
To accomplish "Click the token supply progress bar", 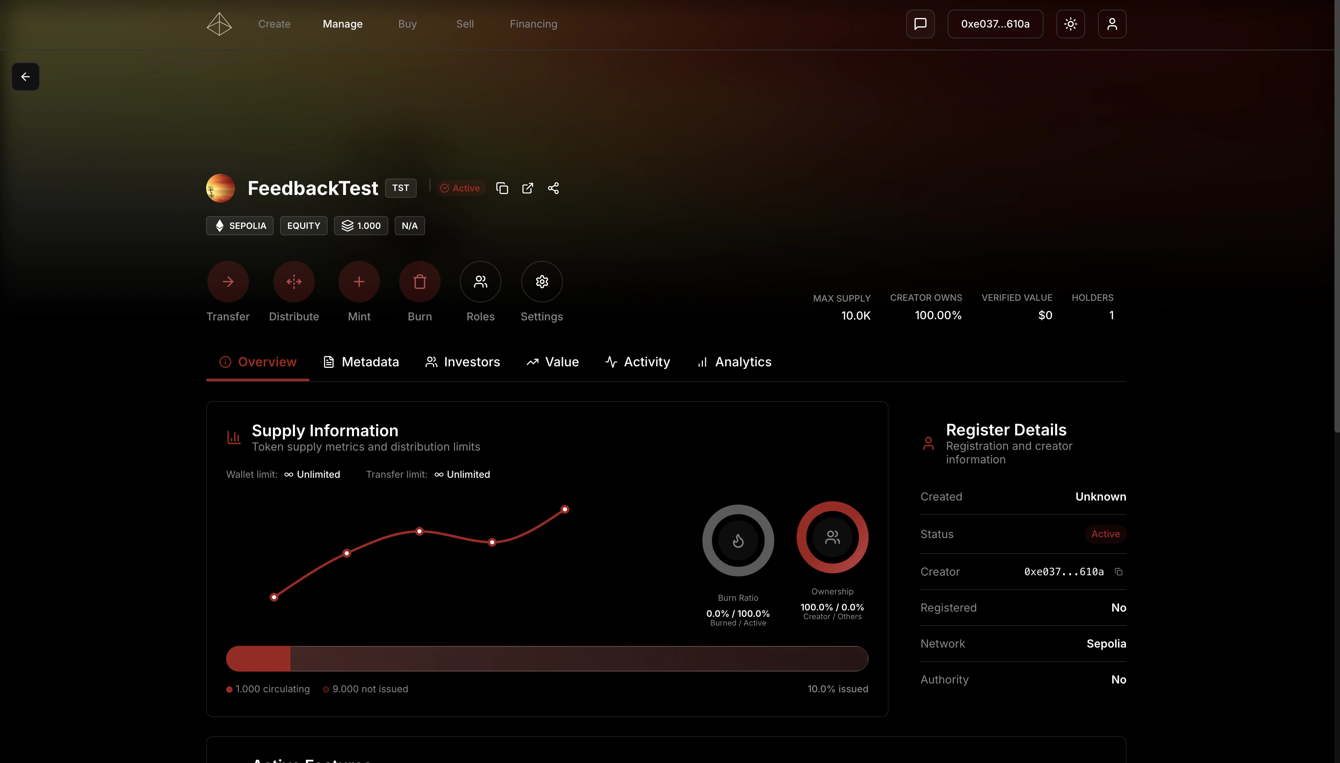I will click(547, 658).
